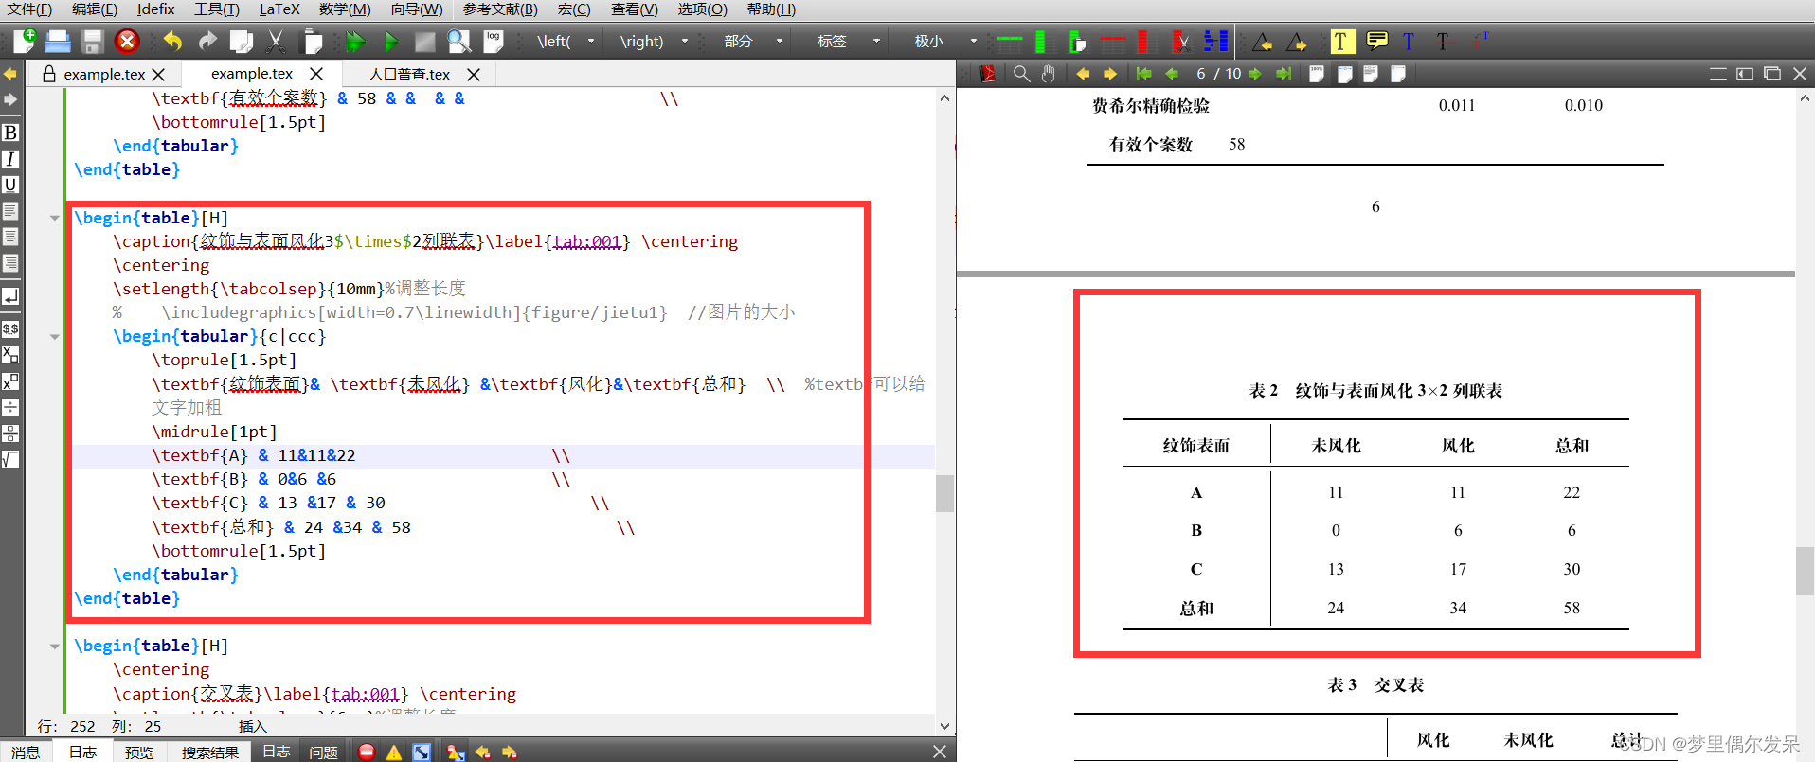The image size is (1815, 762).
Task: Open the 标签 label dropdown
Action: click(876, 41)
